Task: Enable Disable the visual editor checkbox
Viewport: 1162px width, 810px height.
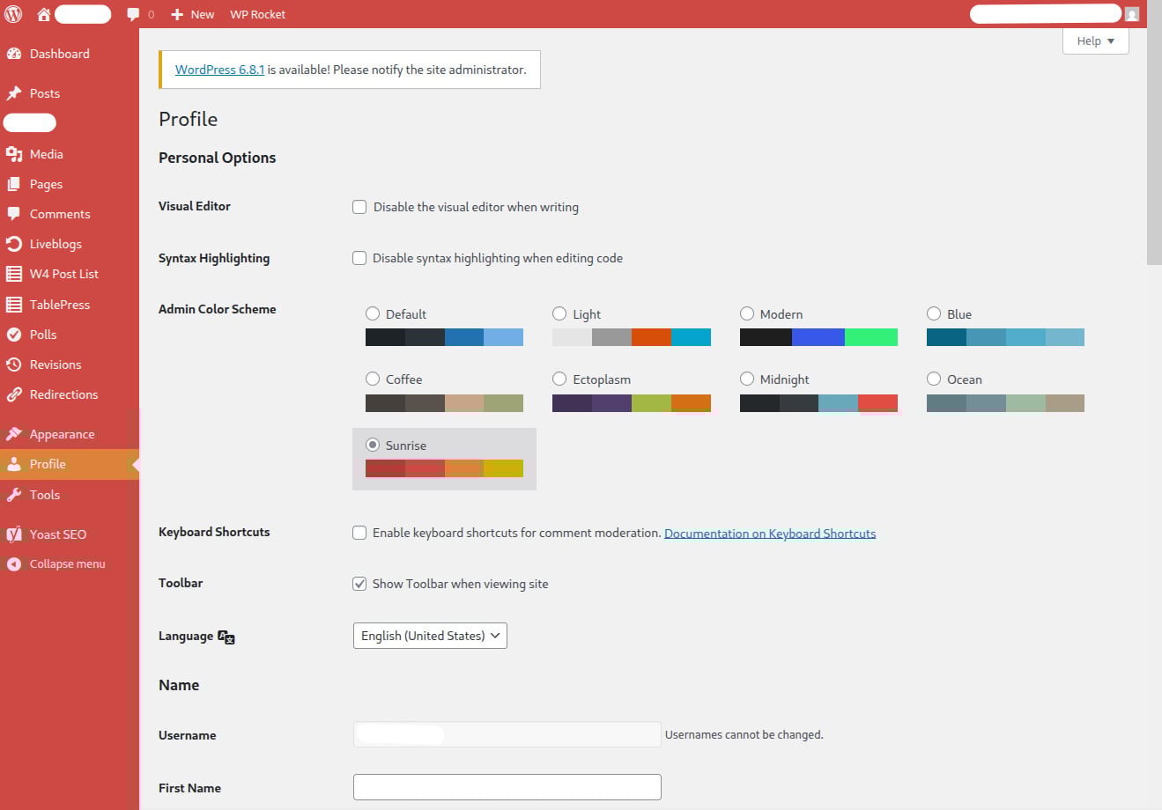Action: (359, 207)
